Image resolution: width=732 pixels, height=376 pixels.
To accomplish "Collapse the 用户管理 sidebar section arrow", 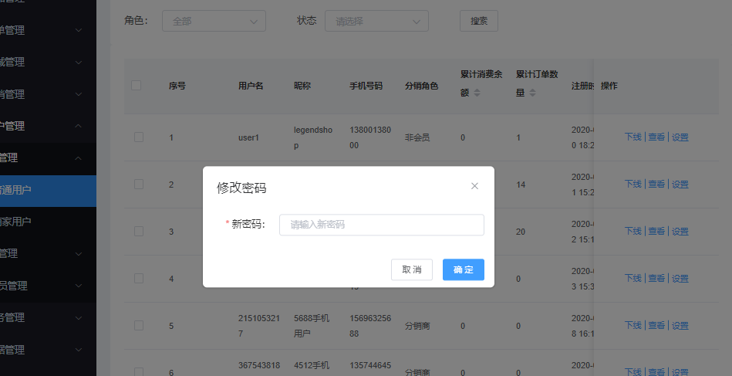I will (78, 126).
